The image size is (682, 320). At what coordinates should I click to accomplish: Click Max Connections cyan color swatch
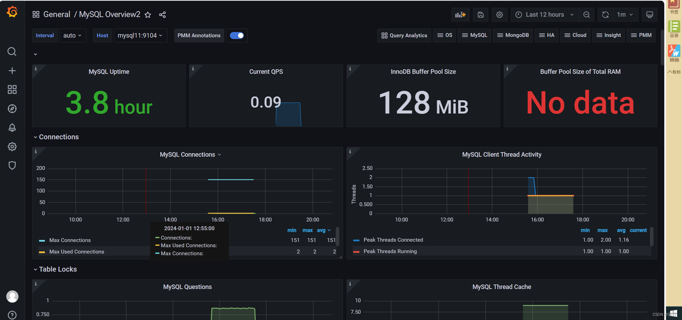tap(42, 241)
